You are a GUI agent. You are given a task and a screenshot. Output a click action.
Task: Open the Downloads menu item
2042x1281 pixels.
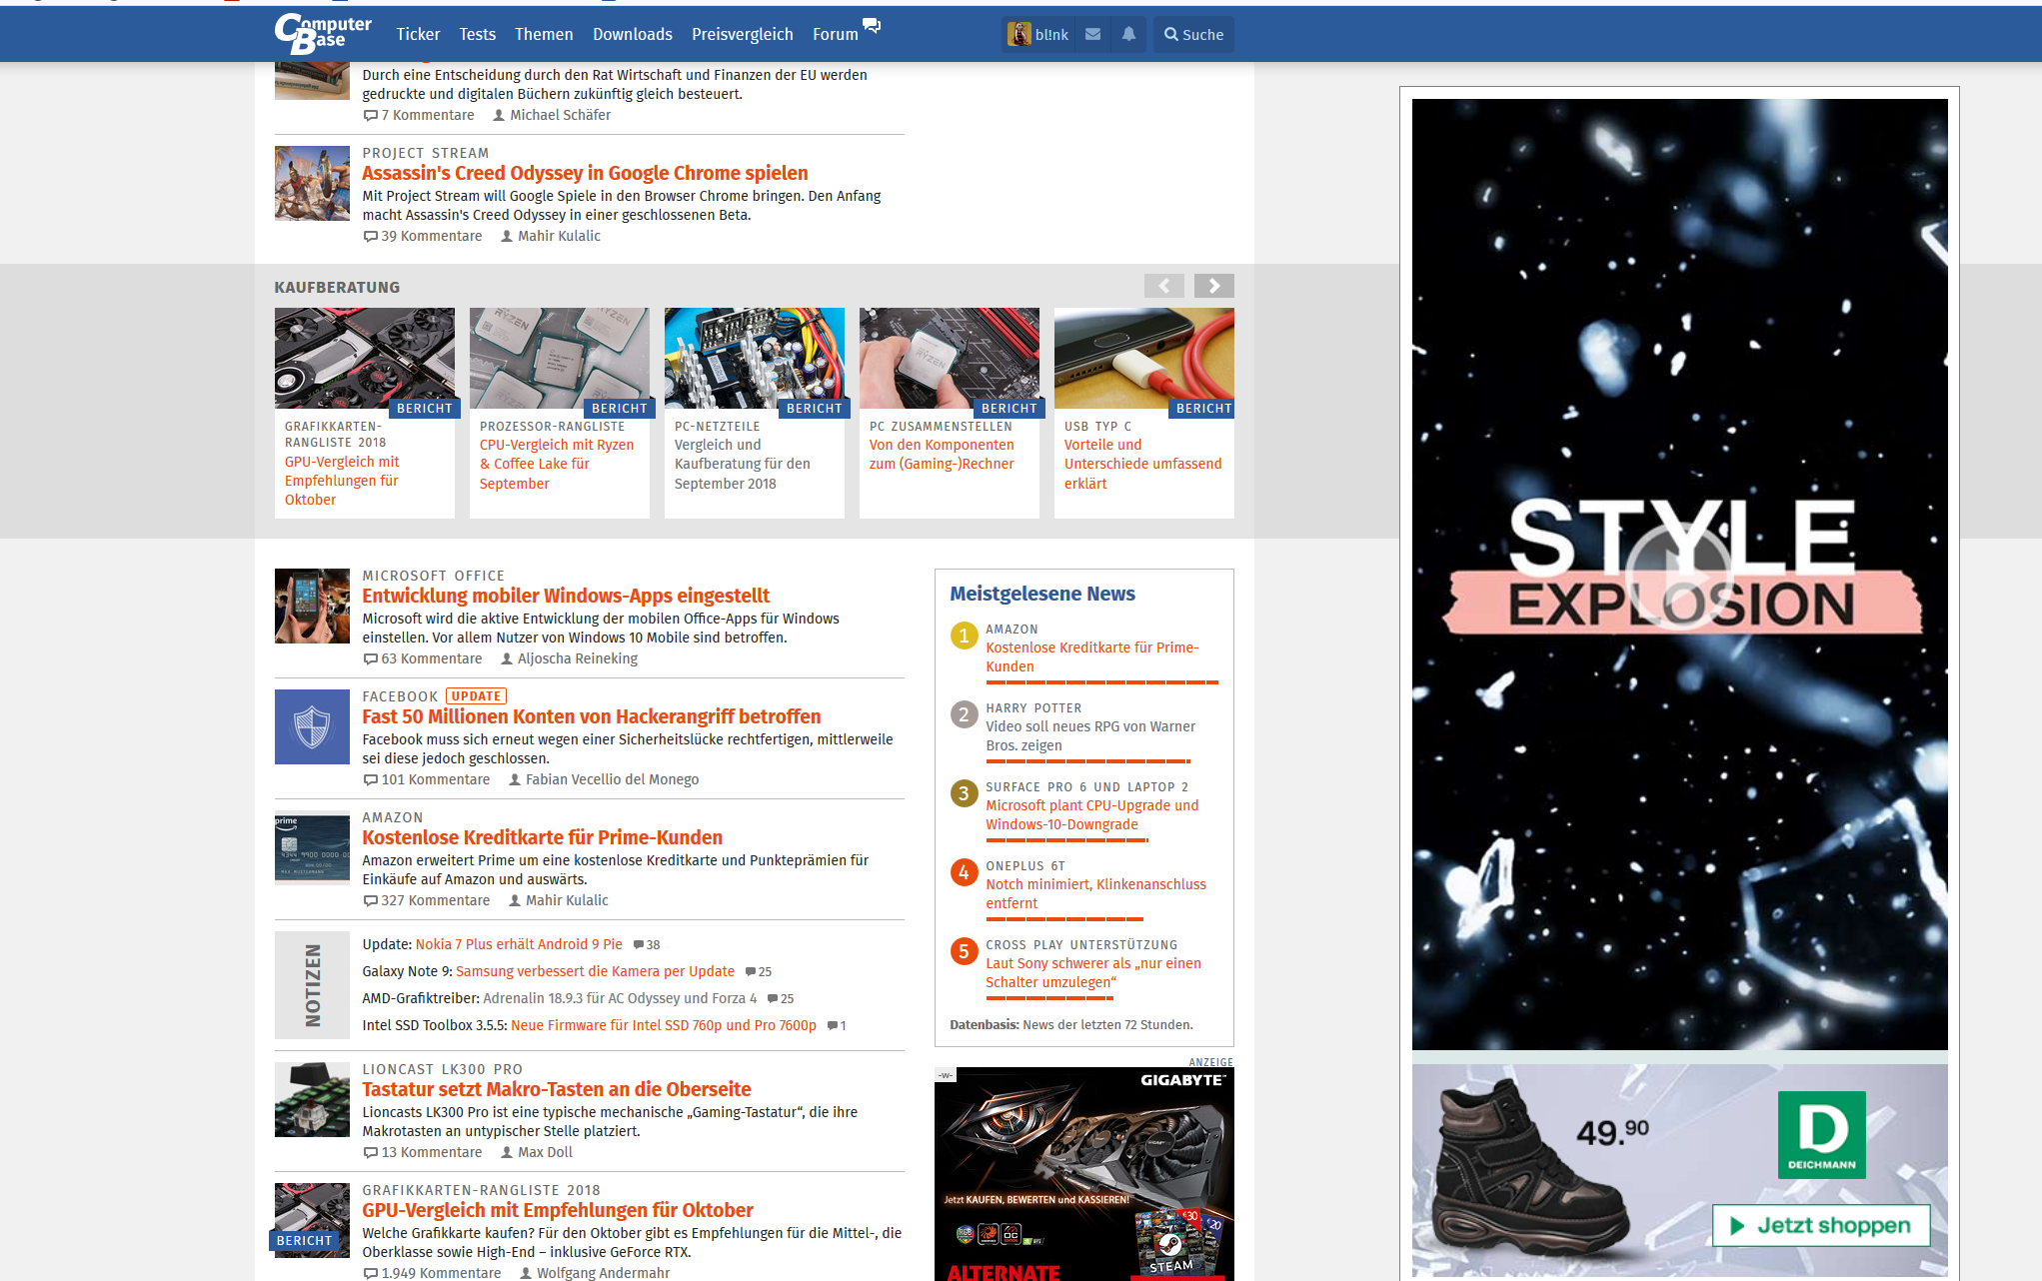tap(632, 34)
